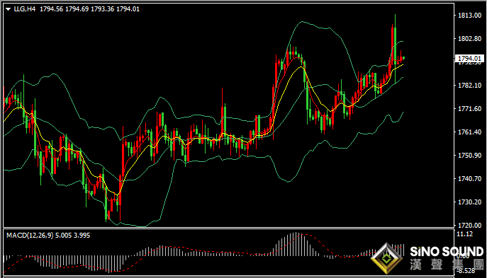Click the MACD signal value 3.995
This screenshot has height=278, width=487.
click(82, 236)
